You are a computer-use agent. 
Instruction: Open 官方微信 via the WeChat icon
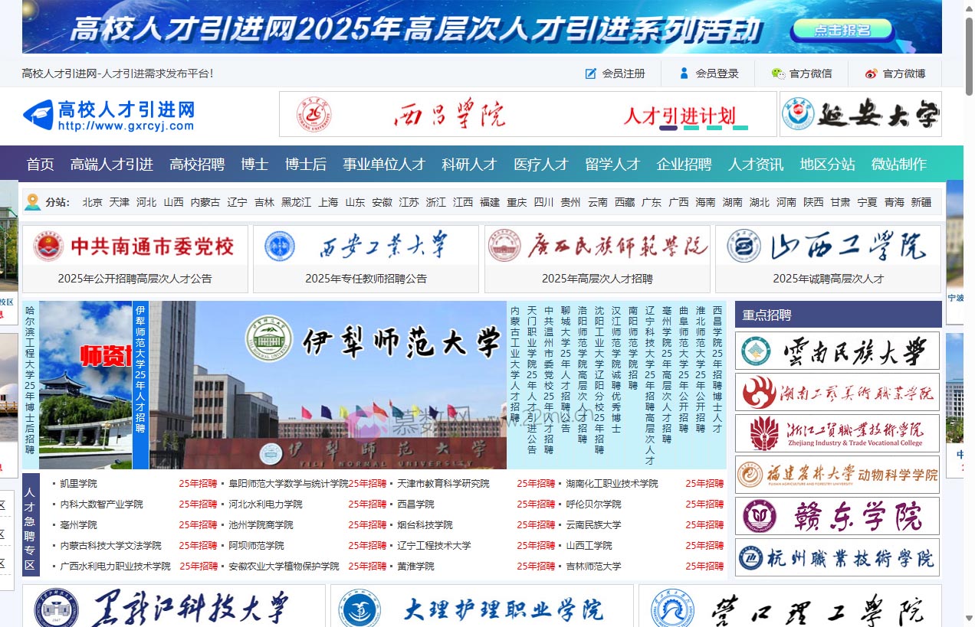tap(779, 73)
